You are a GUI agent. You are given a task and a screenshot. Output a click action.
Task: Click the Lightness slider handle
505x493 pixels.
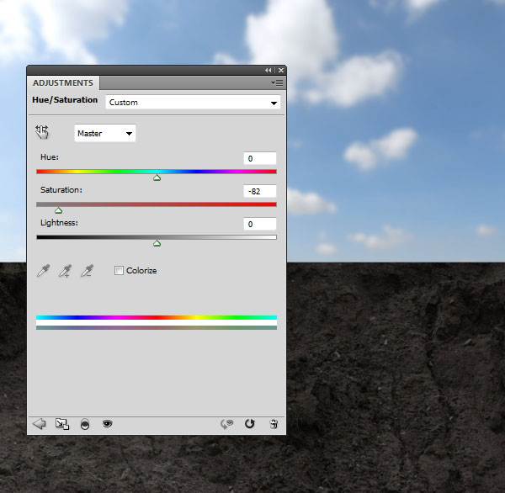tap(157, 243)
